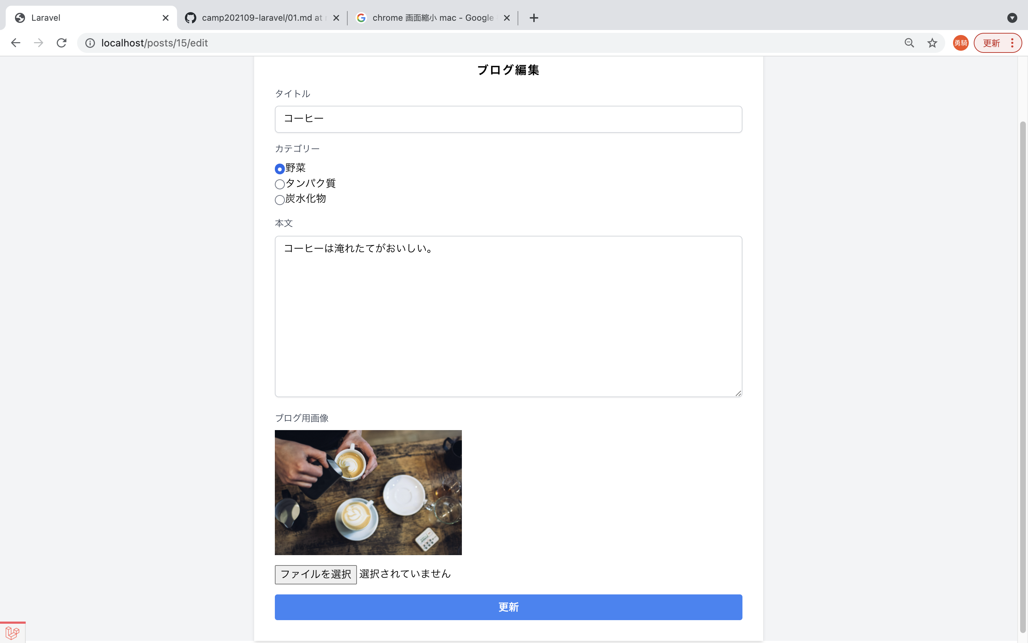Click the カテゴリー label

click(297, 148)
